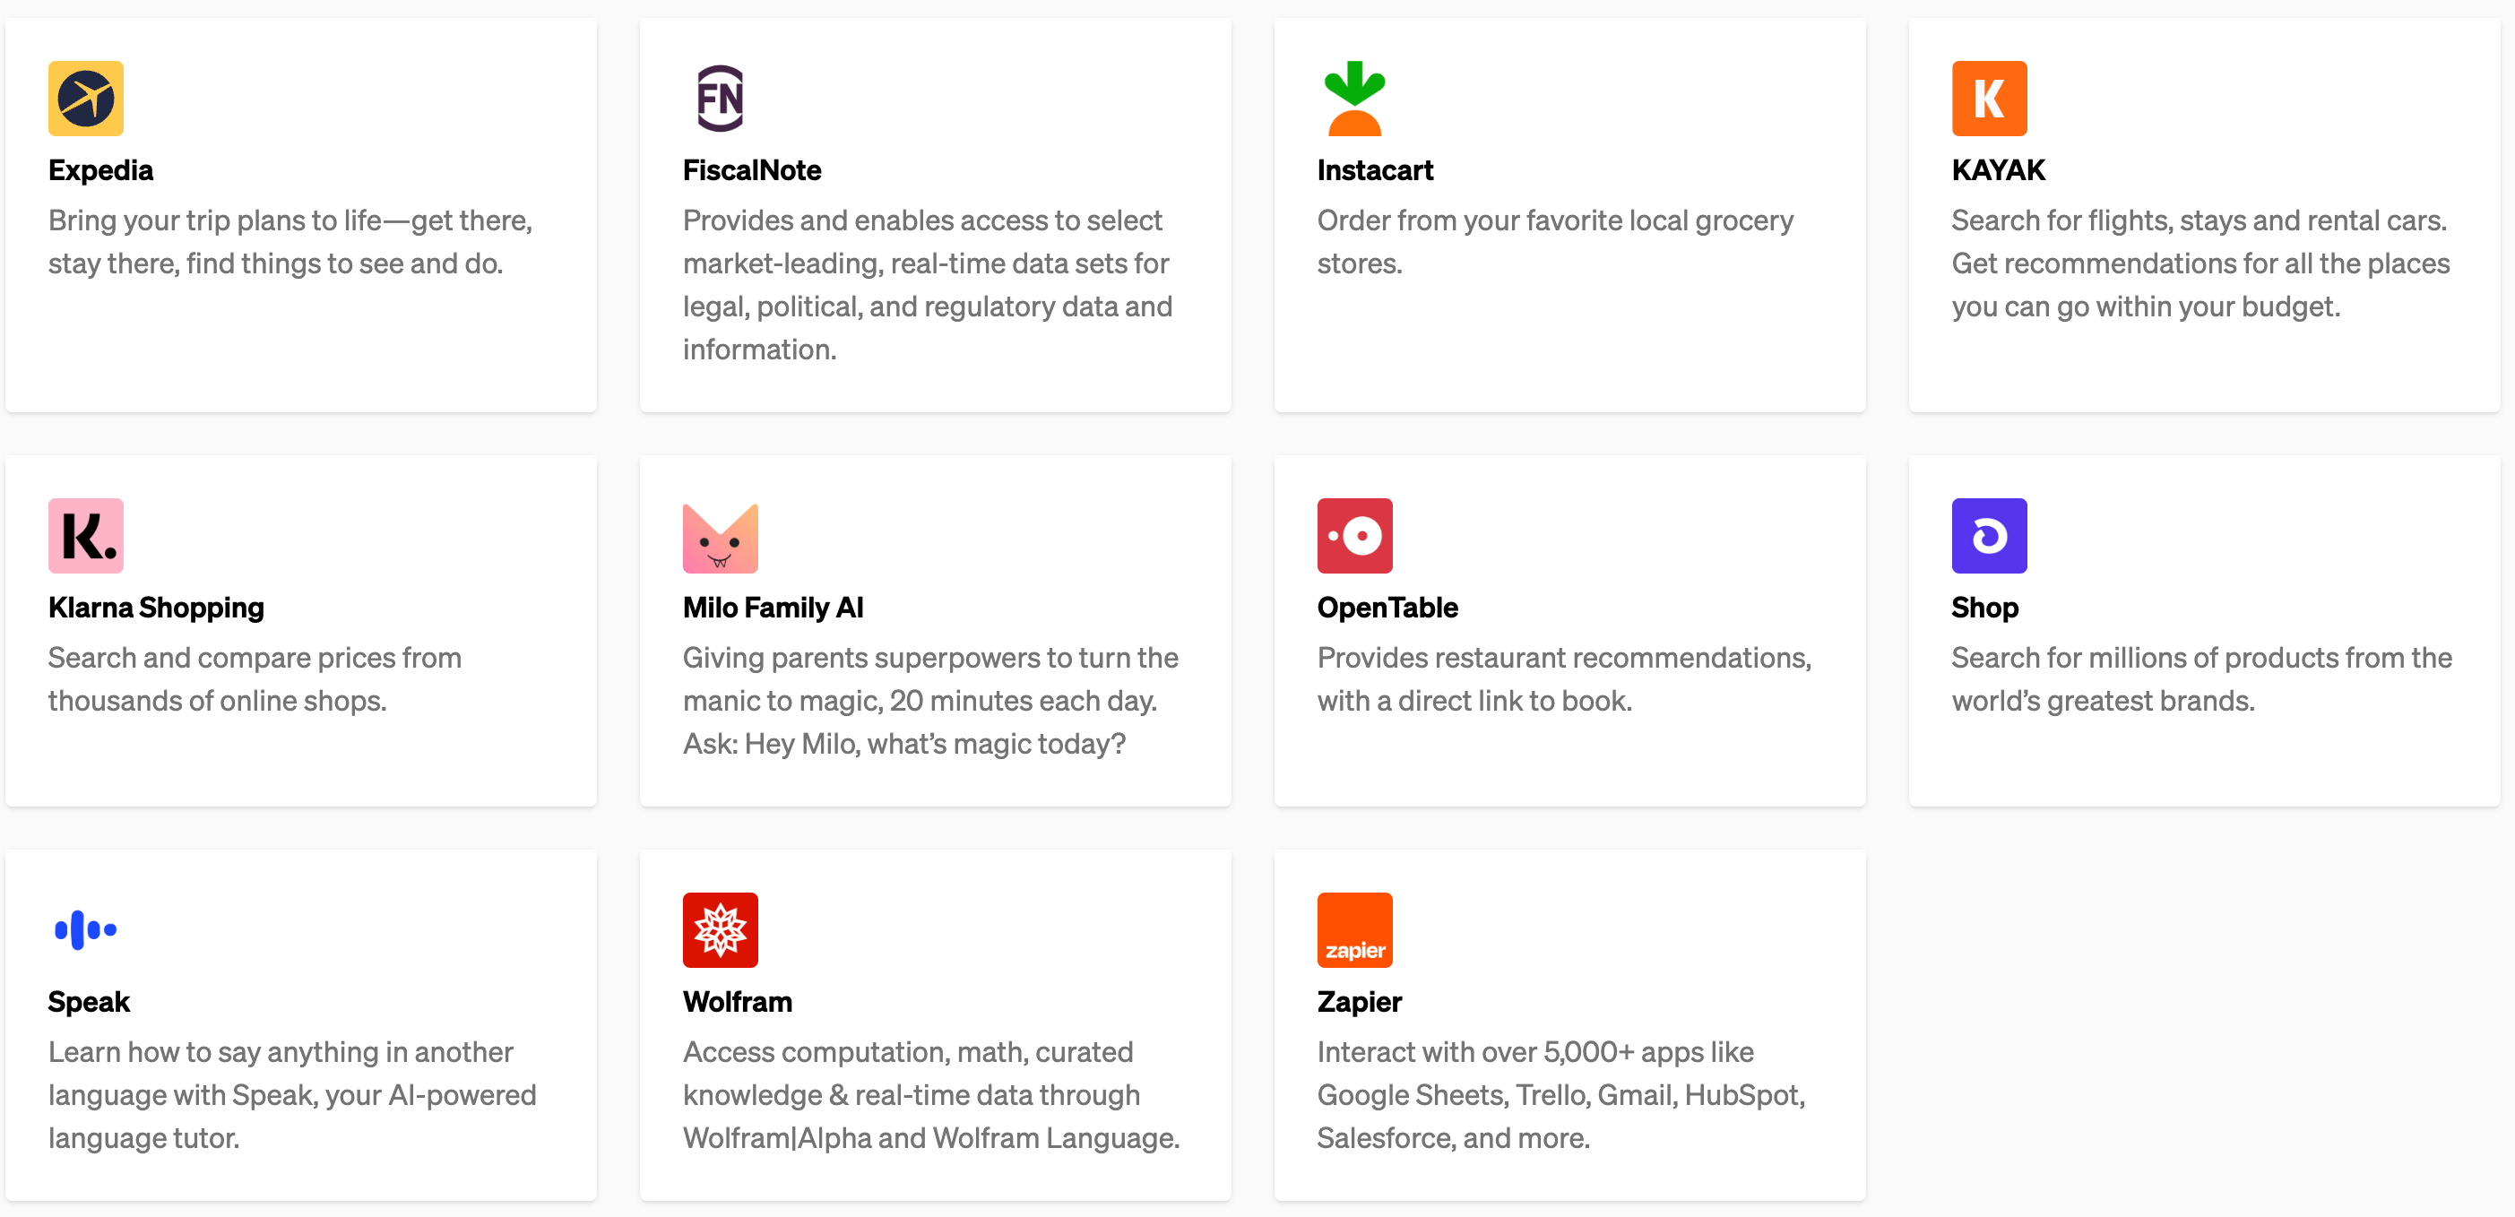Select the Klarna Shopping plugin name
Screen dimensions: 2515x1217
click(155, 606)
